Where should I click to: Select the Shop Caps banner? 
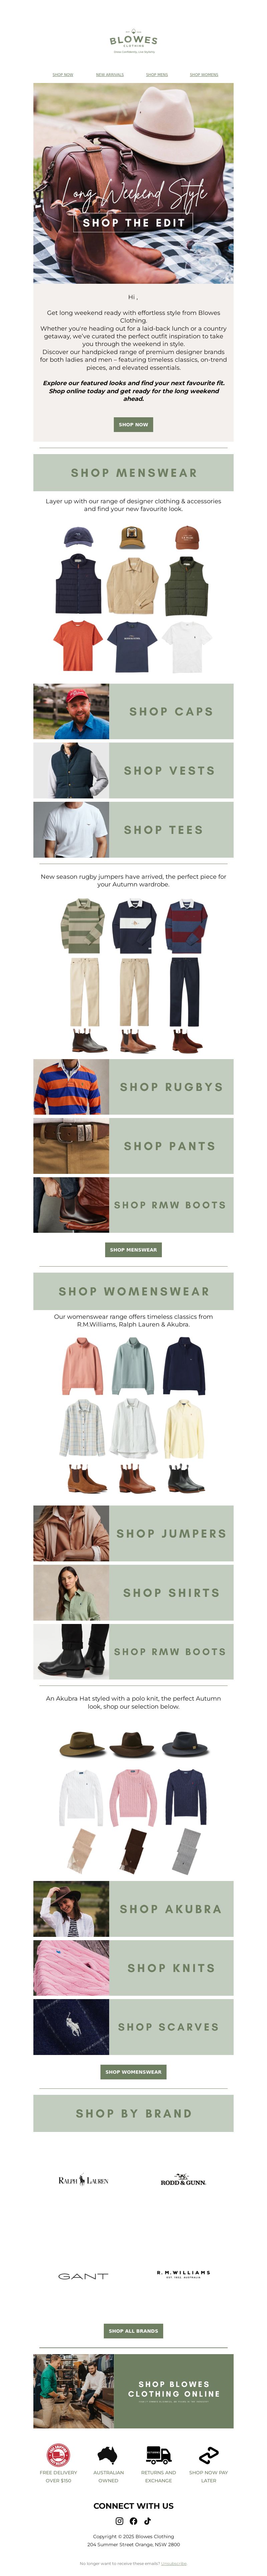coord(133,711)
